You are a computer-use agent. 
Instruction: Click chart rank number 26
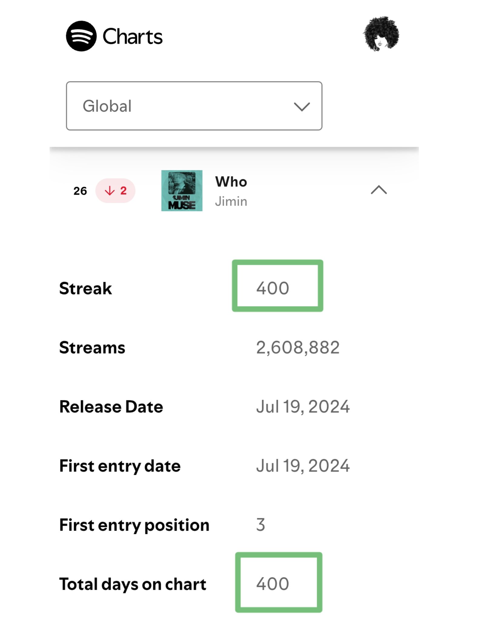tap(80, 191)
